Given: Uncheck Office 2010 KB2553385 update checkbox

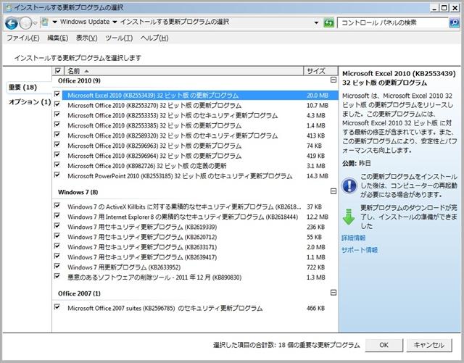Looking at the screenshot, I should point(57,124).
